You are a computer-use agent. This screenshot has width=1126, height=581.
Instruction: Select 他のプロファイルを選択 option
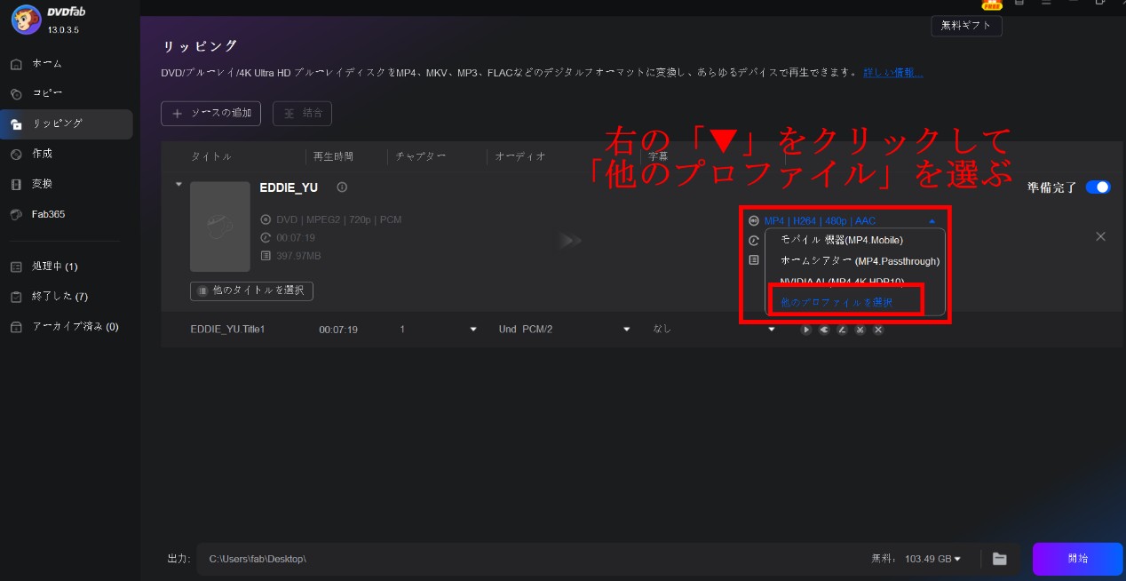tap(836, 303)
